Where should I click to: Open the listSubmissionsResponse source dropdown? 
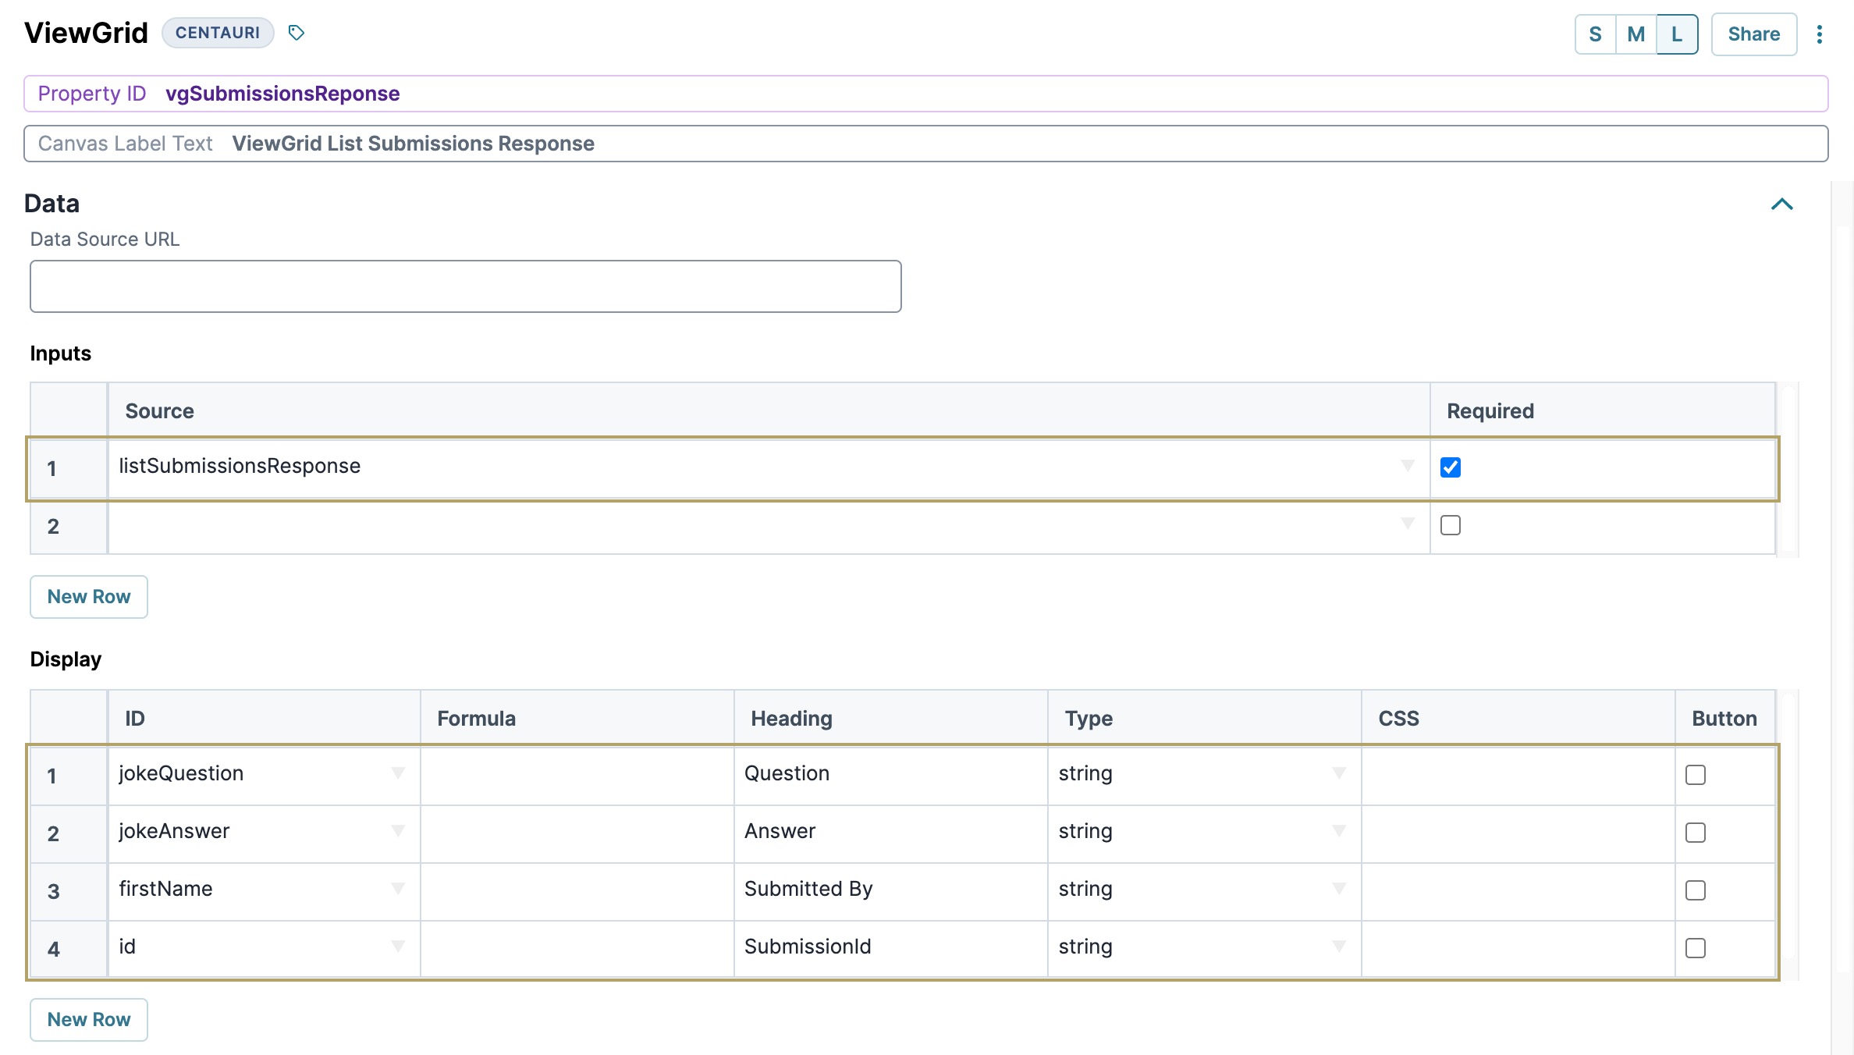pos(1408,466)
